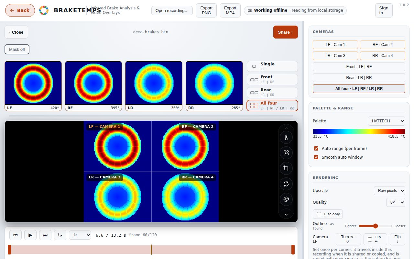Open the HATTECH palette dropdown

(x=387, y=121)
